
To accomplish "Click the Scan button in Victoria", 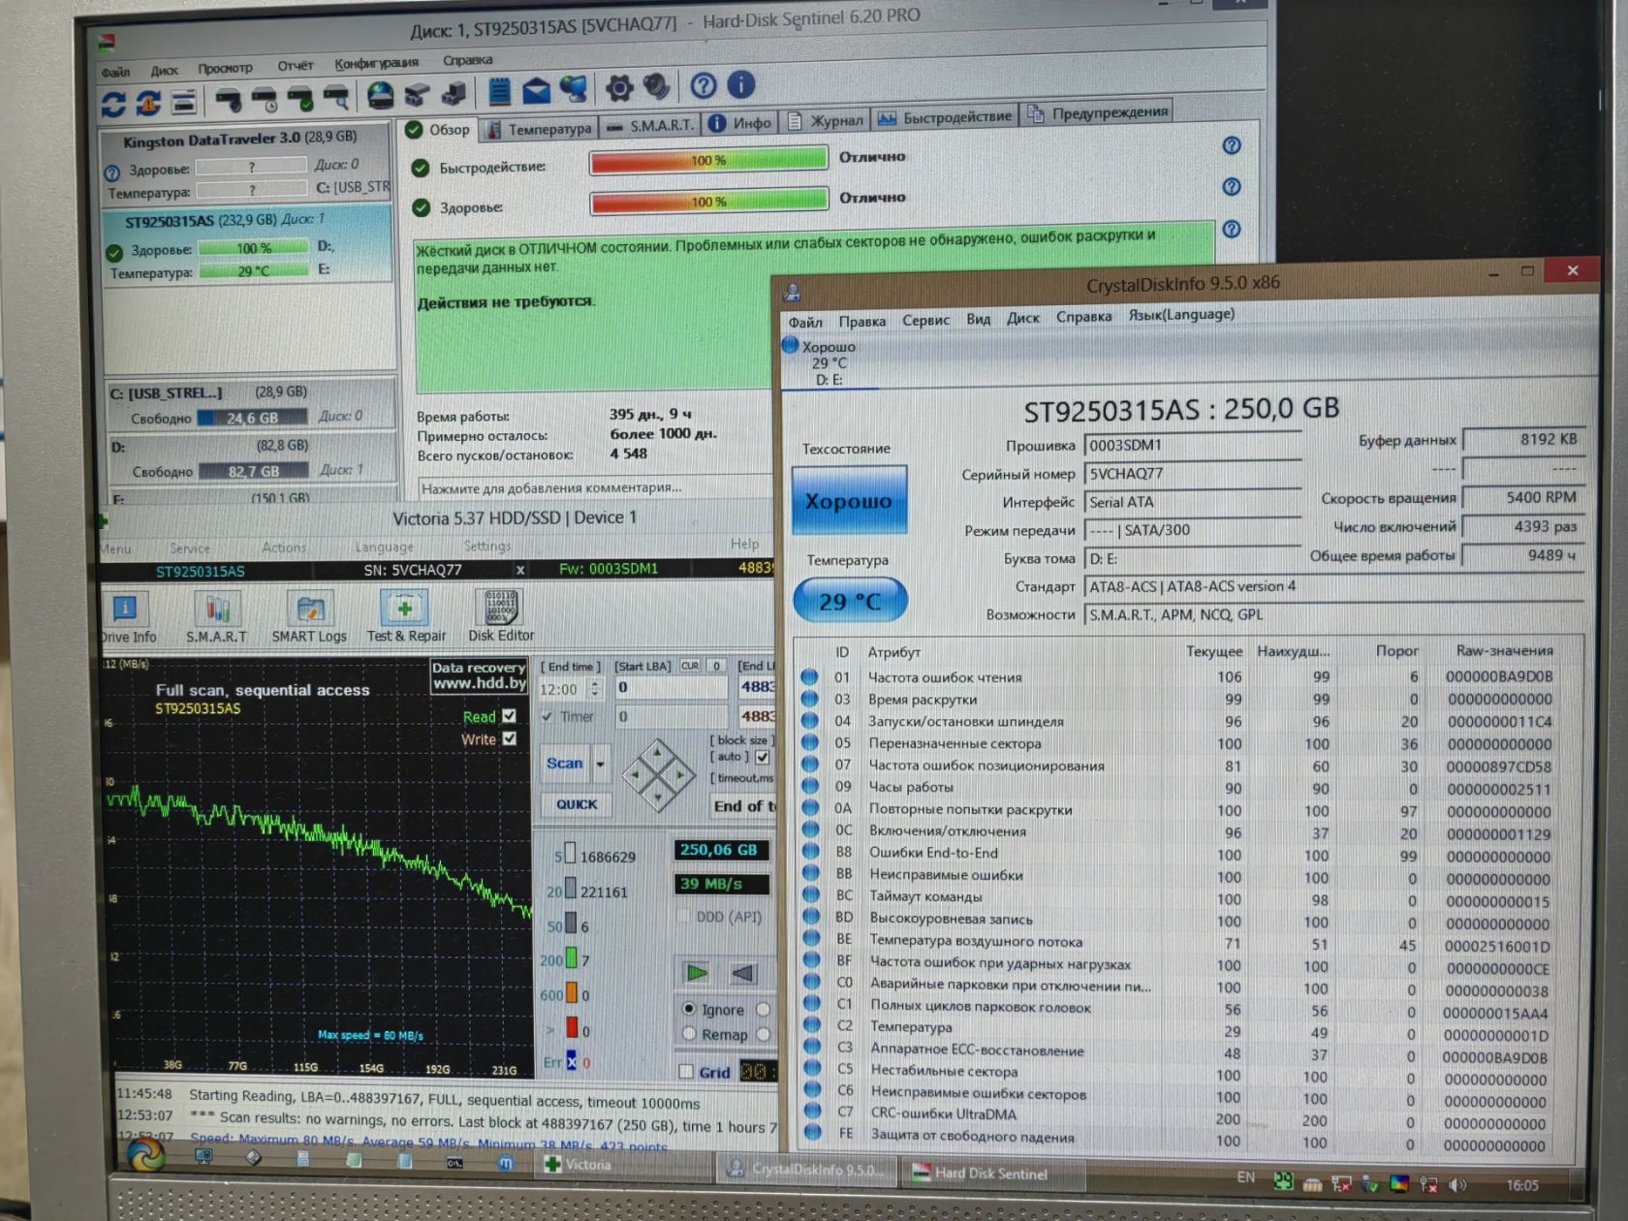I will click(565, 764).
